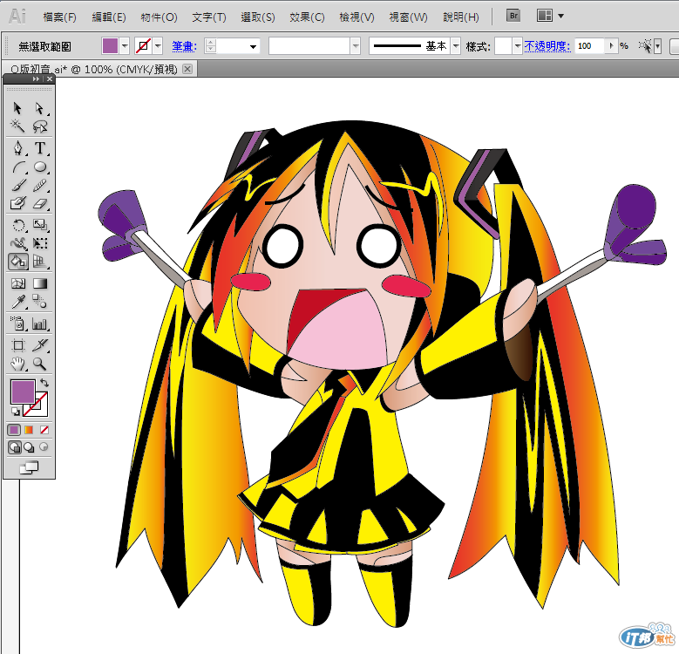Open stroke weight dropdown next to 筆畫
The image size is (679, 654).
[x=253, y=46]
